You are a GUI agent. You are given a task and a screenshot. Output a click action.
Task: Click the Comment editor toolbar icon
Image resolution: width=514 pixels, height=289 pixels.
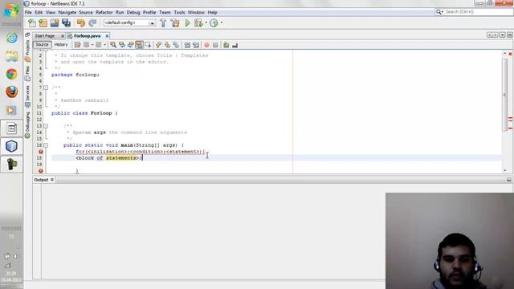tap(226, 45)
